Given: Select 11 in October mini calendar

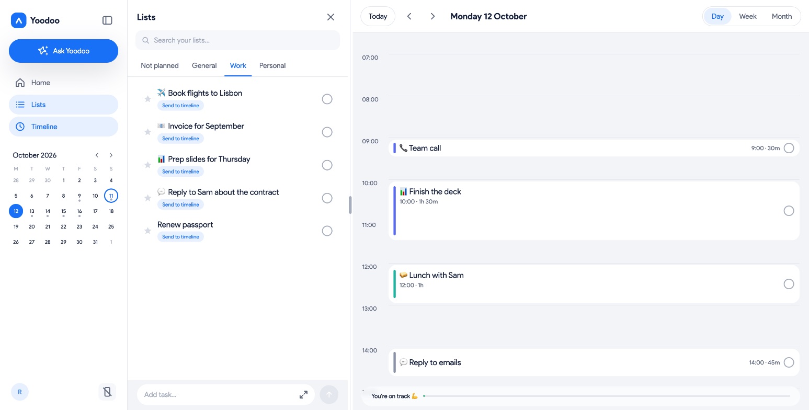Looking at the screenshot, I should point(111,196).
